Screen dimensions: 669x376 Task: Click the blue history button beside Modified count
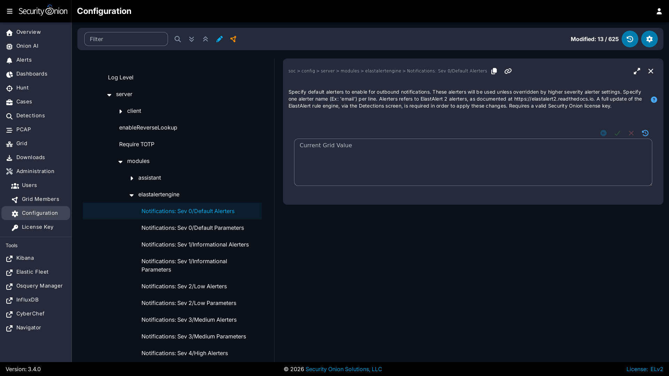click(630, 39)
